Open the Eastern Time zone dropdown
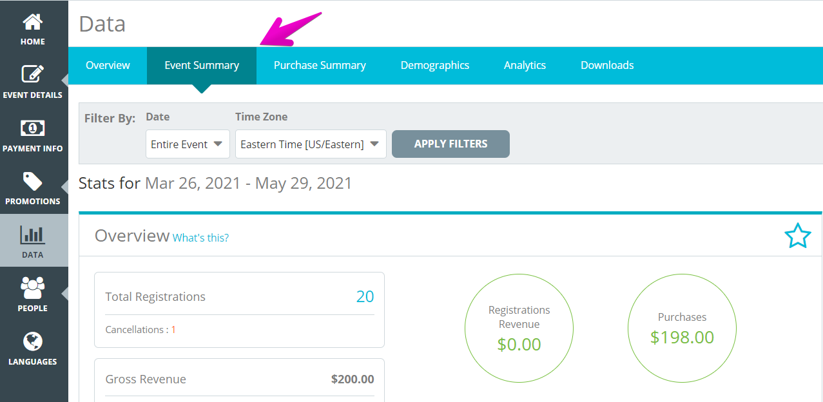 [311, 144]
